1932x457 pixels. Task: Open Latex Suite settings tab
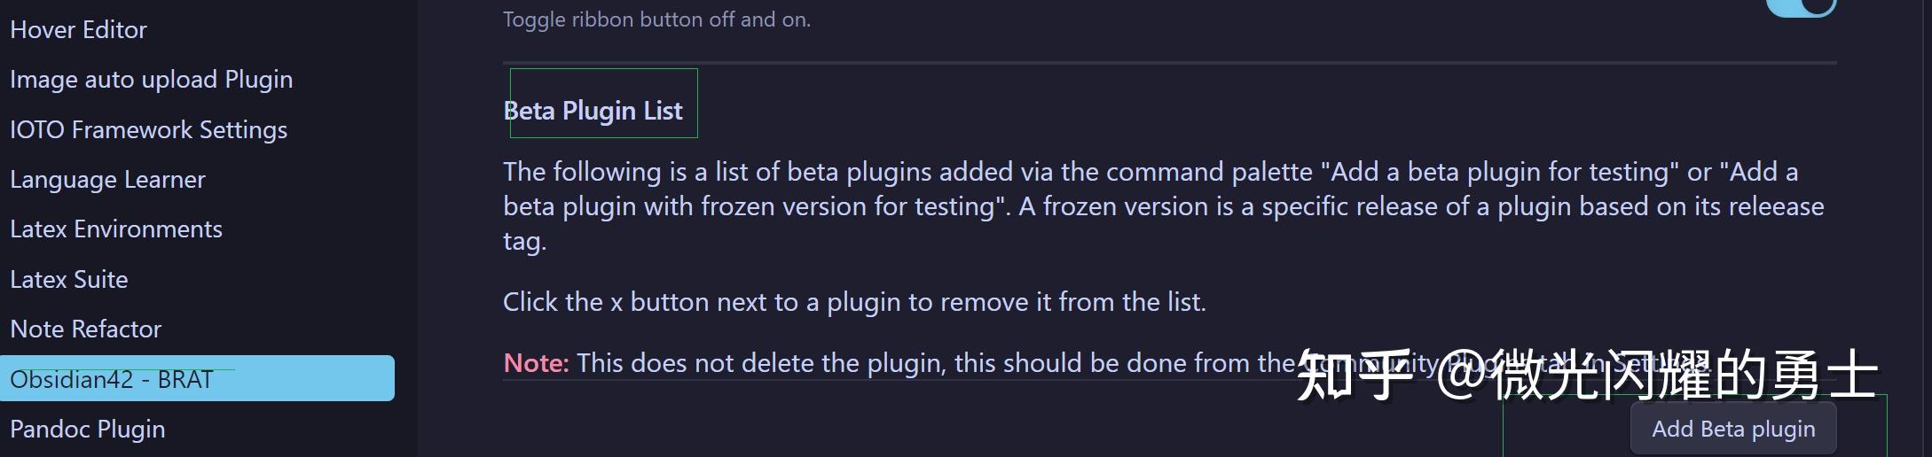[68, 280]
